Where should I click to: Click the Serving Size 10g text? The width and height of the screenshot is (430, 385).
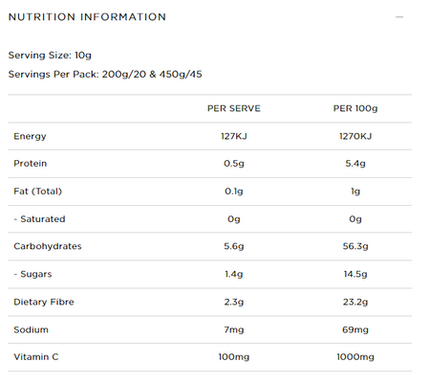50,56
